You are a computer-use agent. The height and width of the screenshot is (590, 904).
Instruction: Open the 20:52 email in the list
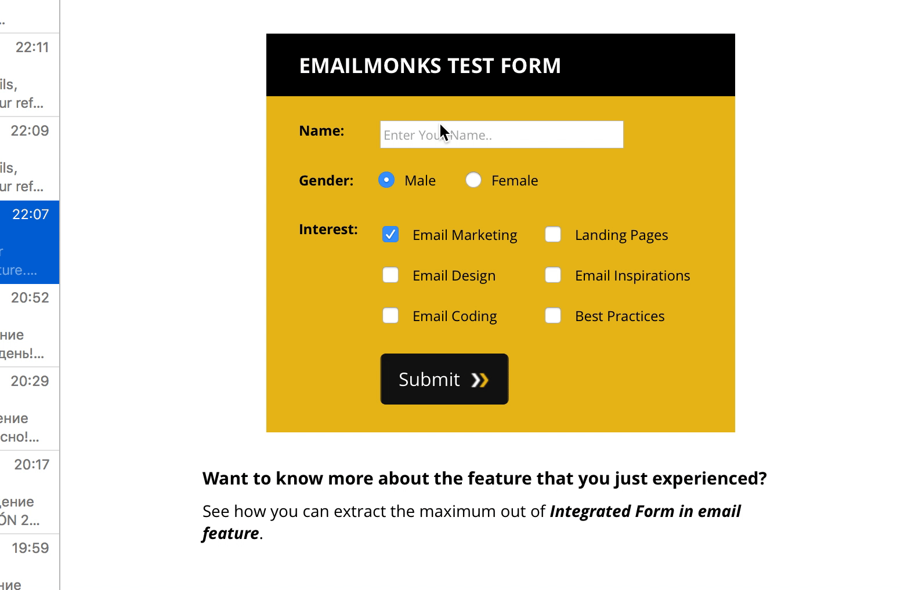(29, 325)
